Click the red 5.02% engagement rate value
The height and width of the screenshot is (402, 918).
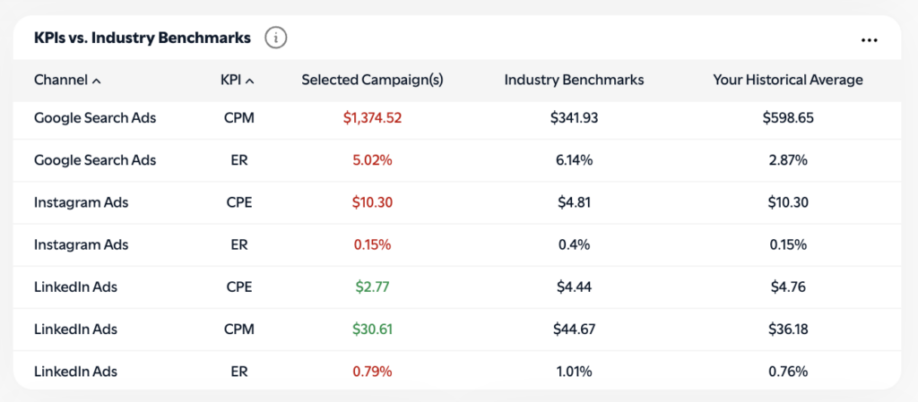click(x=372, y=160)
